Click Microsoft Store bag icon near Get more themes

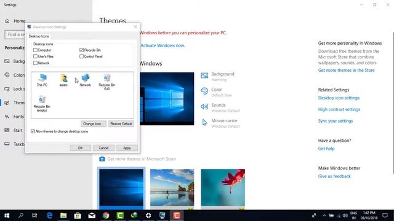click(x=102, y=159)
